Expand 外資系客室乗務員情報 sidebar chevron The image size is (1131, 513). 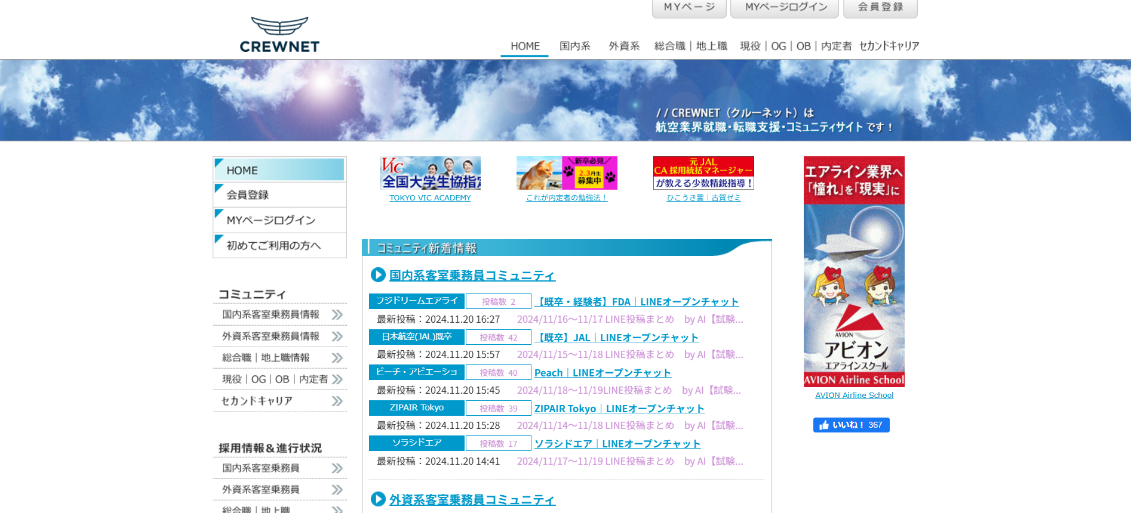coord(337,336)
